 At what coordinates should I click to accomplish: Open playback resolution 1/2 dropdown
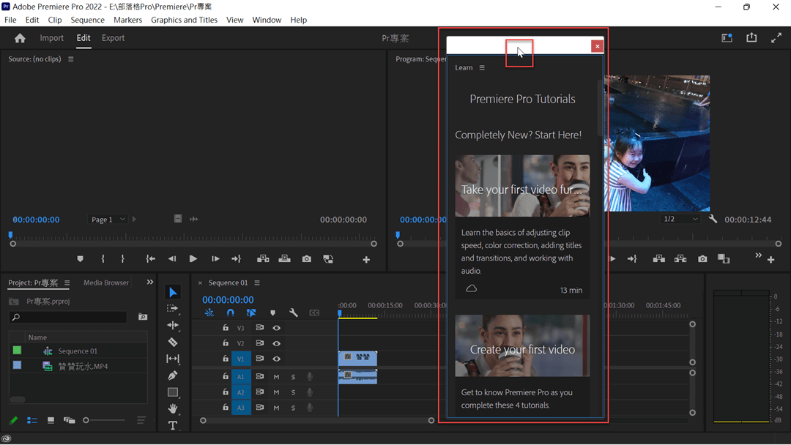click(680, 219)
